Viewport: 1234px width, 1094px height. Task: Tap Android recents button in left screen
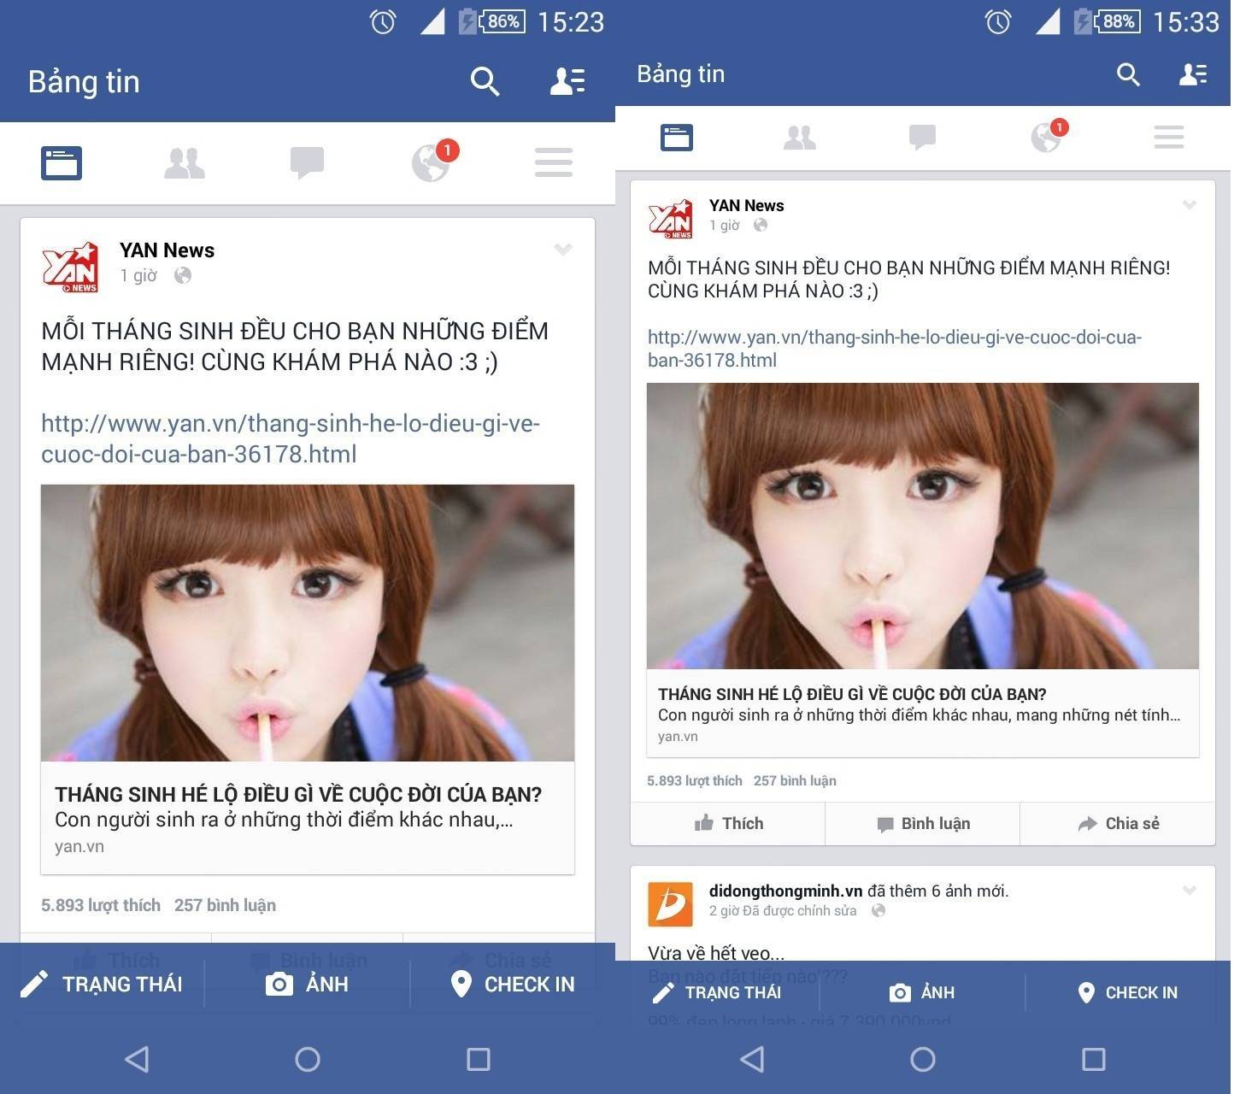click(479, 1060)
